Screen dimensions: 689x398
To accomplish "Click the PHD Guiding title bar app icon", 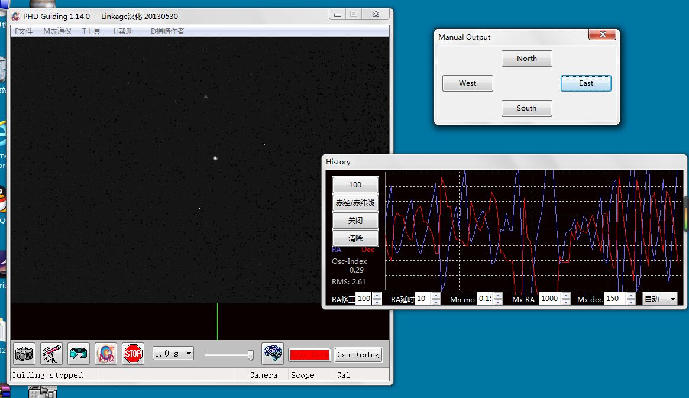I will (x=16, y=16).
